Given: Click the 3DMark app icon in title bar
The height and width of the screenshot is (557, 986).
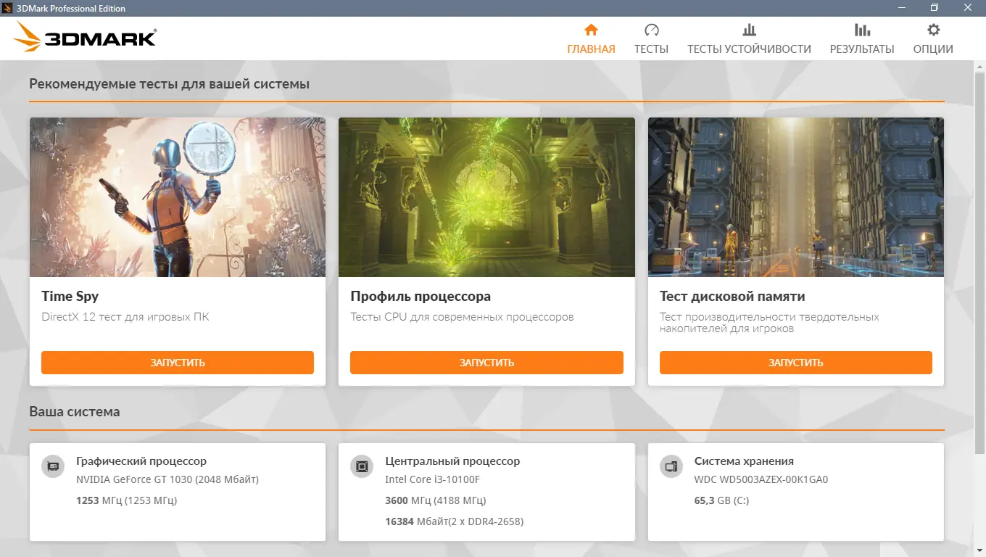Looking at the screenshot, I should click(8, 8).
